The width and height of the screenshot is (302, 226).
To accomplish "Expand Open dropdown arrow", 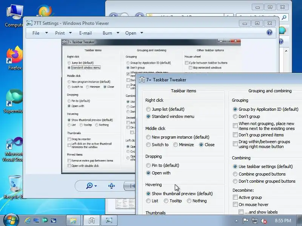I will pos(142,33).
